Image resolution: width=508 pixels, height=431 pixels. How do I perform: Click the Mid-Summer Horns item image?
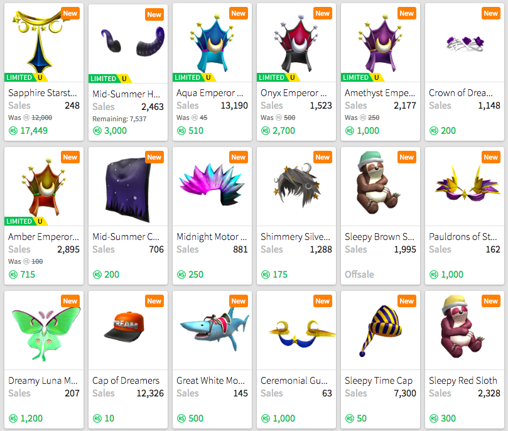tap(128, 43)
